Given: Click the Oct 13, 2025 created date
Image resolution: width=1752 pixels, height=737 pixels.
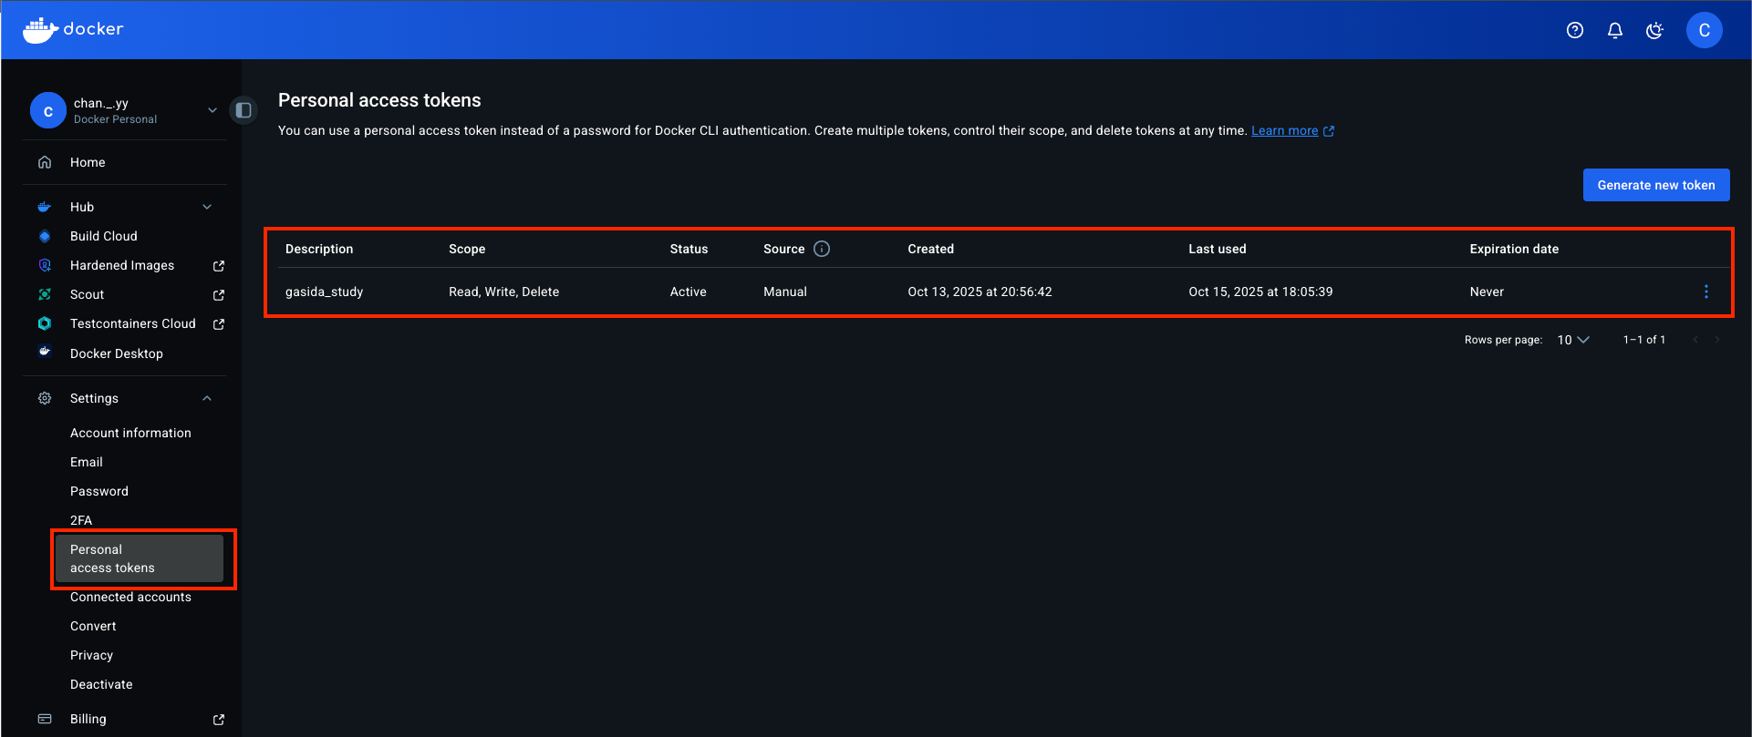Looking at the screenshot, I should tap(980, 292).
